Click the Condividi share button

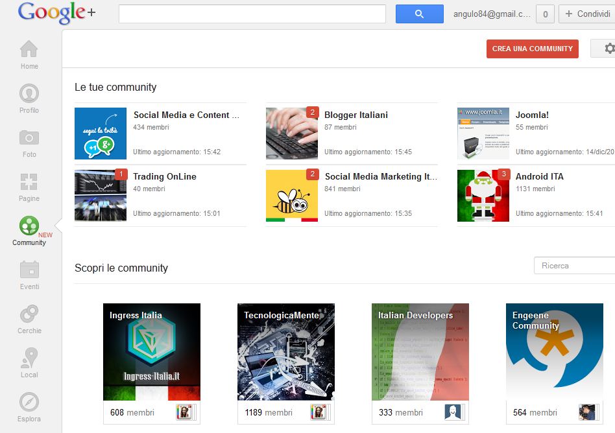(587, 14)
